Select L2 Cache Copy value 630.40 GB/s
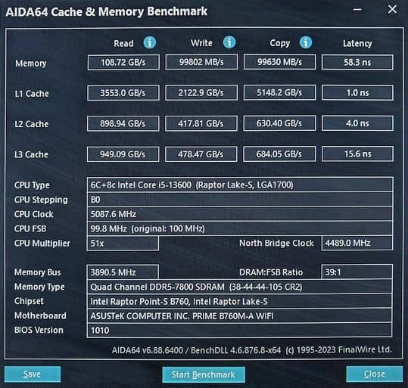 (x=279, y=123)
